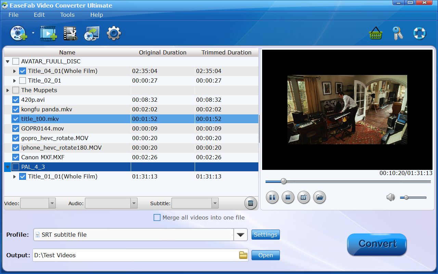Mute audio using the speaker icon
This screenshot has height=274, width=438.
[x=390, y=197]
